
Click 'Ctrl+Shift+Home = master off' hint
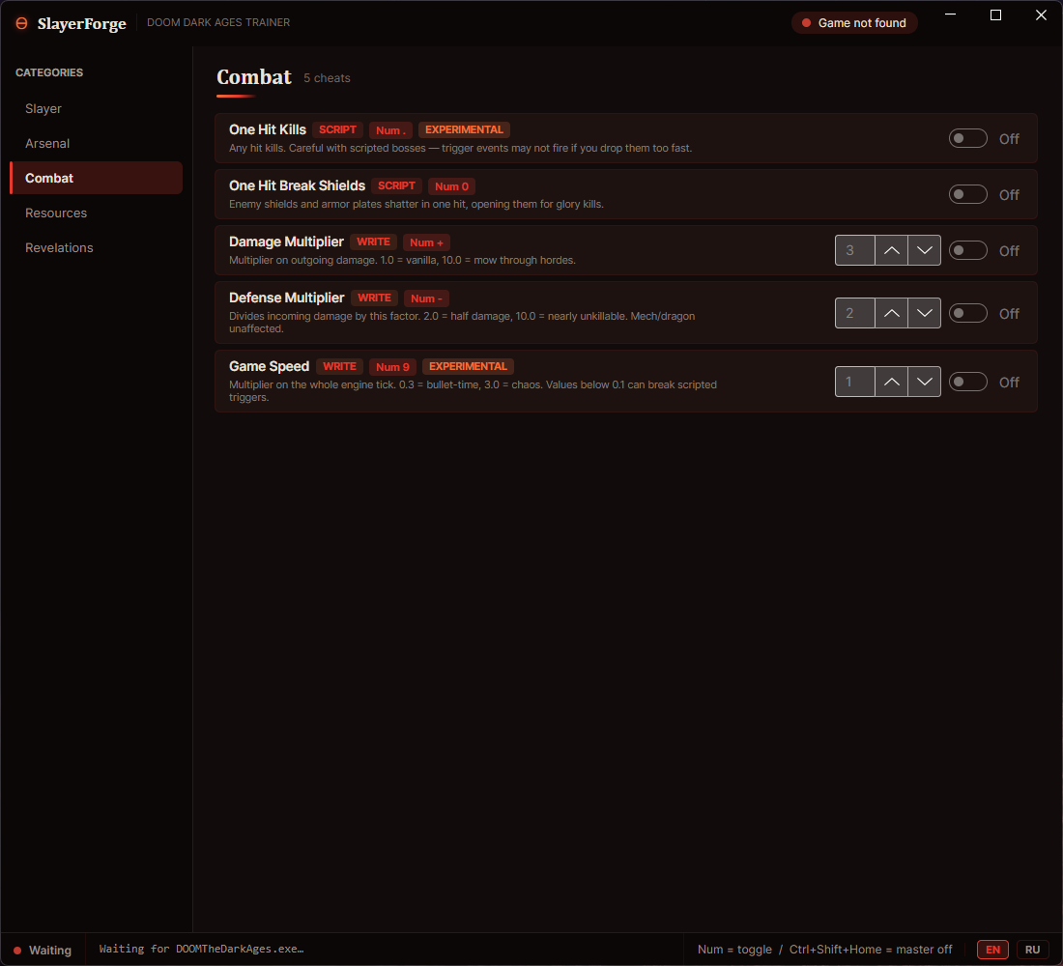[x=871, y=949]
